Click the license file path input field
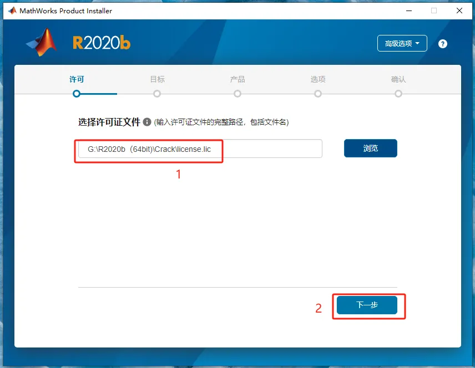This screenshot has height=368, width=475. [x=200, y=149]
